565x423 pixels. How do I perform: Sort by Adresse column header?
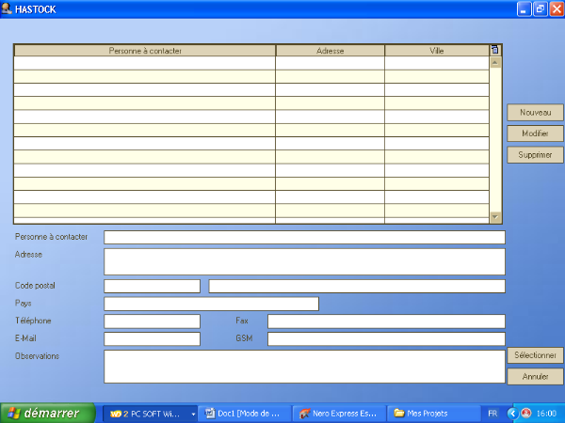click(x=331, y=51)
